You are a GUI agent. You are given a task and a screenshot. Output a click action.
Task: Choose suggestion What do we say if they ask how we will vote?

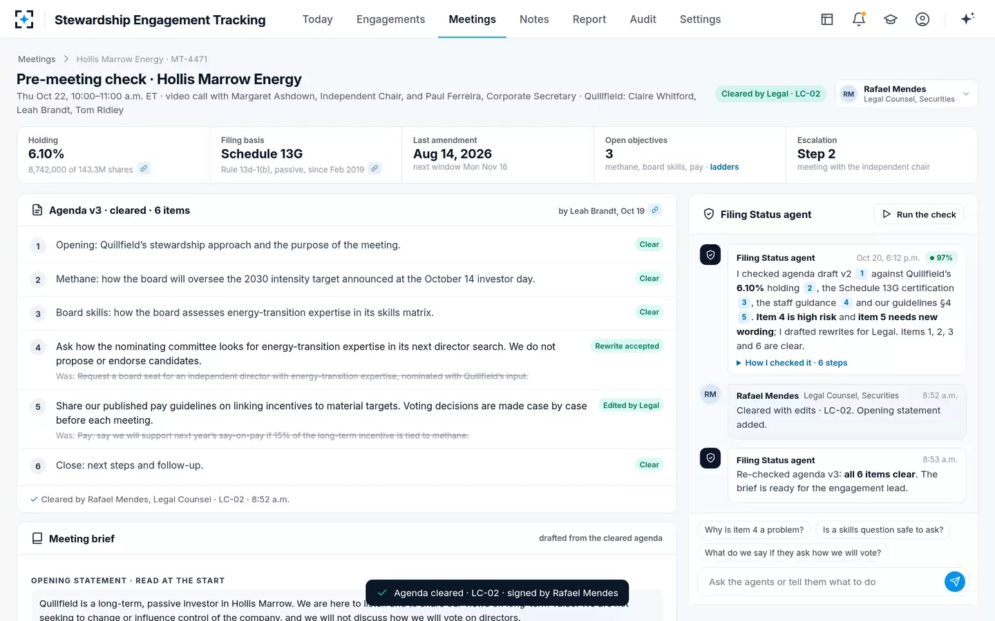click(793, 553)
